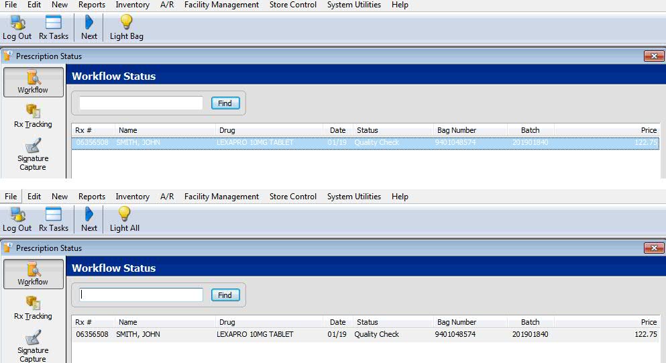Click the lower Prescription Status title bar icon
Image resolution: width=666 pixels, height=363 pixels.
pos(8,248)
